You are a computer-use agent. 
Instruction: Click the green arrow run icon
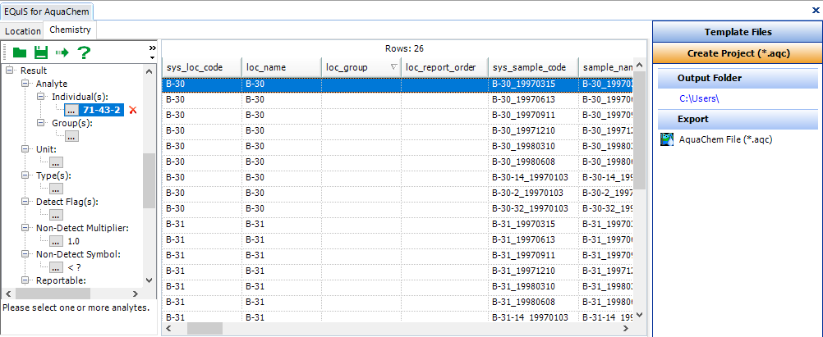click(x=62, y=52)
